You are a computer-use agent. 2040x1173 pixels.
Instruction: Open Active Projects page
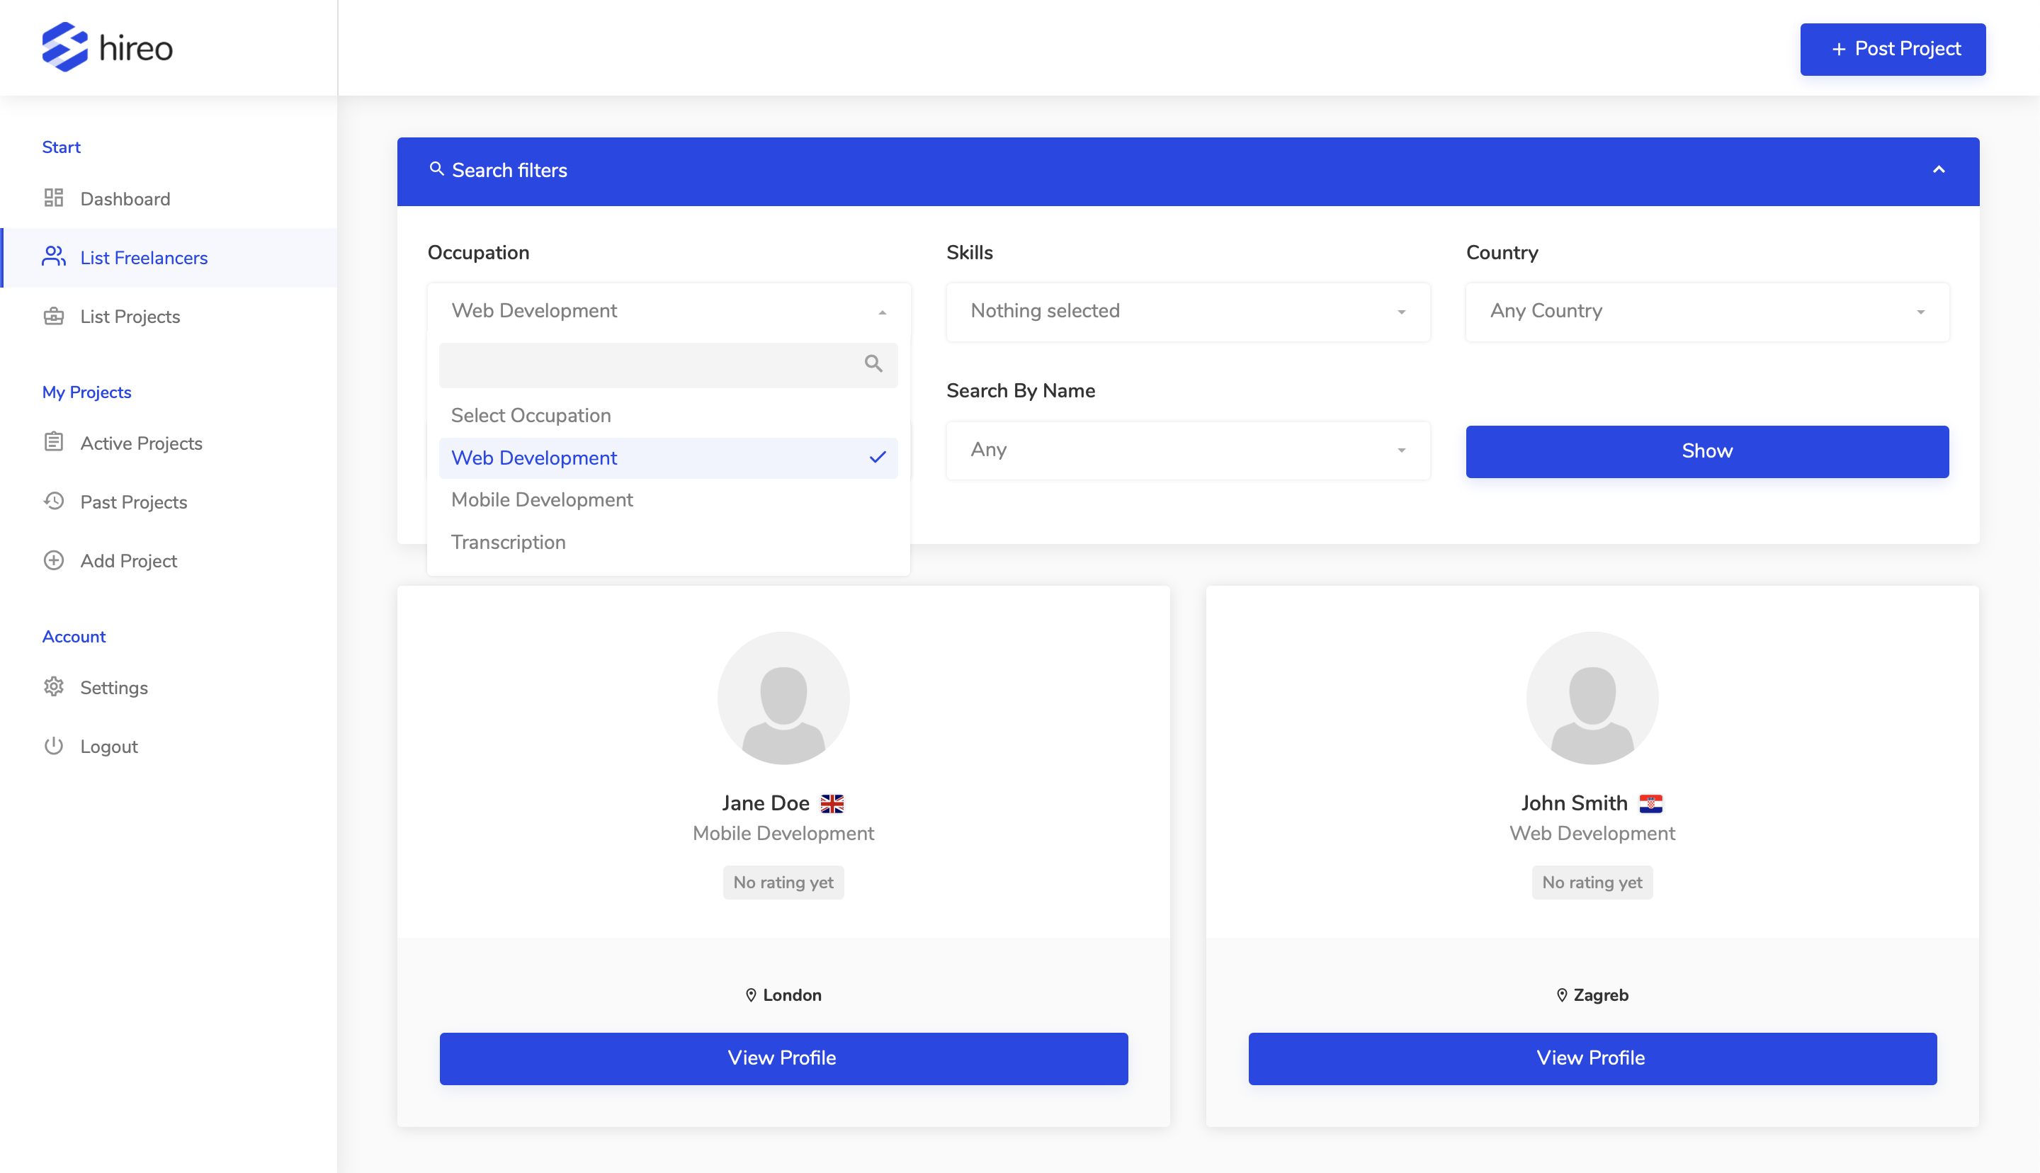[x=169, y=443]
